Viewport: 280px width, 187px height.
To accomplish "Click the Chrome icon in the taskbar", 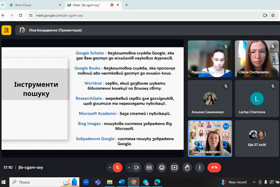I will (133, 182).
